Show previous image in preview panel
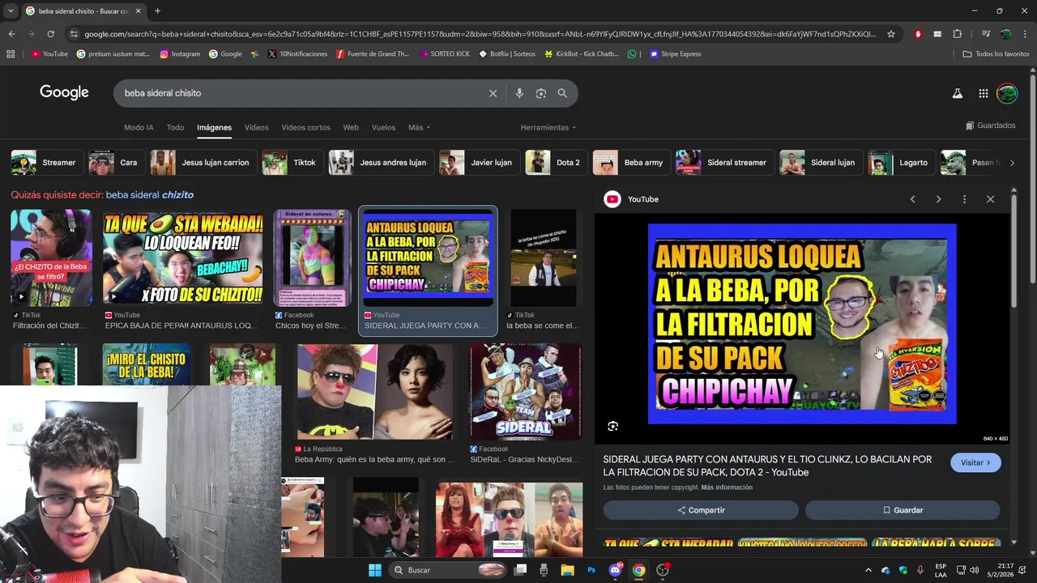 coord(912,199)
